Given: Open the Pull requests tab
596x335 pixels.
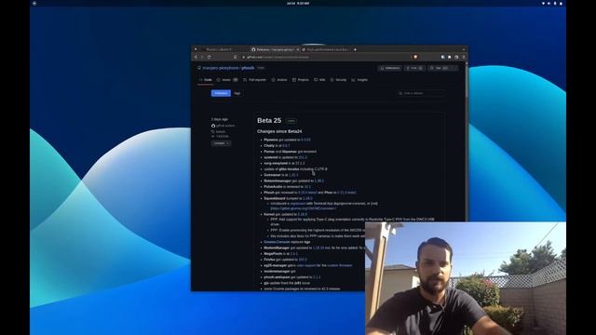Looking at the screenshot, I should tap(254, 80).
